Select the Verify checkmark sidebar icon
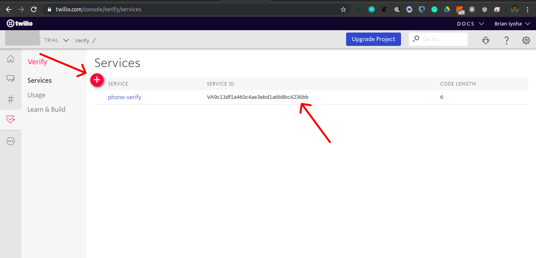The image size is (536, 258). click(11, 119)
